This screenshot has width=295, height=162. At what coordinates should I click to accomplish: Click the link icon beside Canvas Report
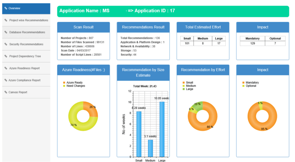[6, 92]
